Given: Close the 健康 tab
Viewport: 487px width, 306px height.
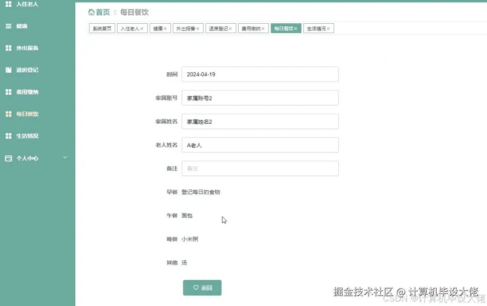Looking at the screenshot, I should point(165,29).
